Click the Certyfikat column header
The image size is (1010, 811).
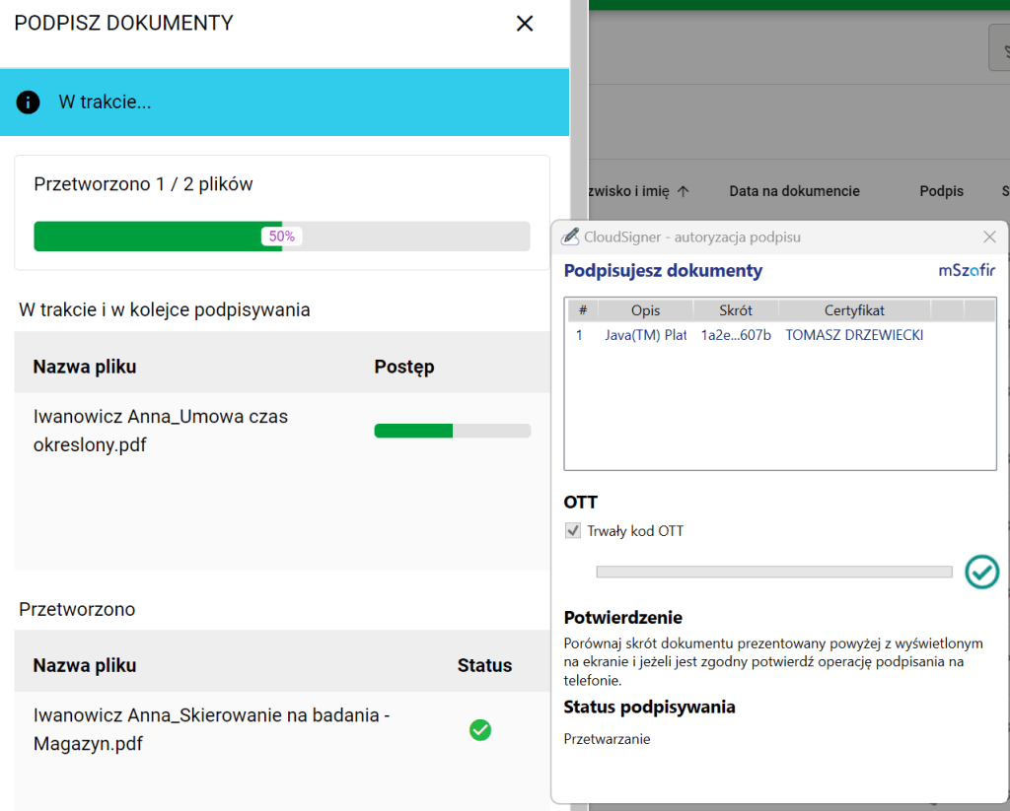point(854,310)
